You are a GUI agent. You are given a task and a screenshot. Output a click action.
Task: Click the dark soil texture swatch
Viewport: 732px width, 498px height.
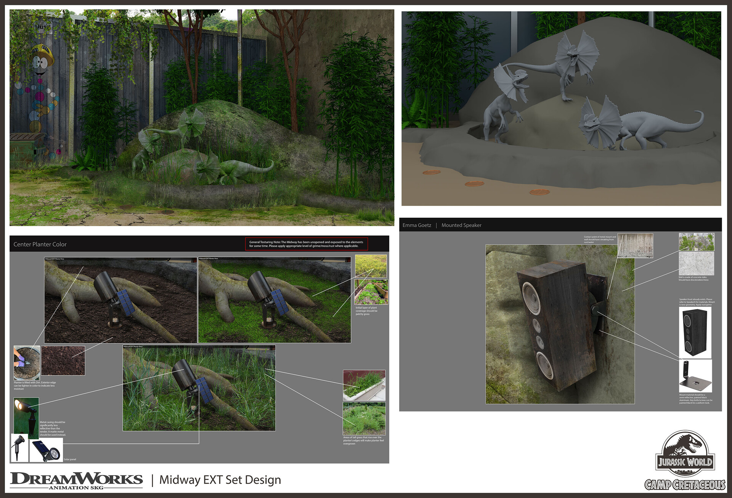click(x=63, y=361)
